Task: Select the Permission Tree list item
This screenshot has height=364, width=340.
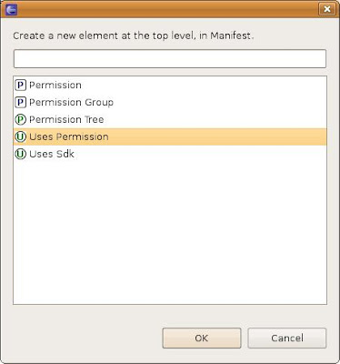Action: click(66, 119)
